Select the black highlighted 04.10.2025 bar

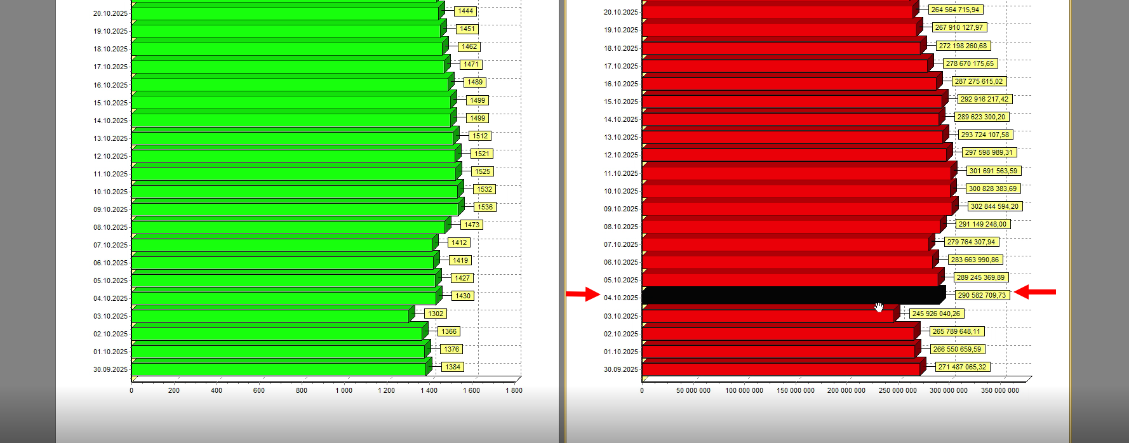pyautogui.click(x=794, y=295)
